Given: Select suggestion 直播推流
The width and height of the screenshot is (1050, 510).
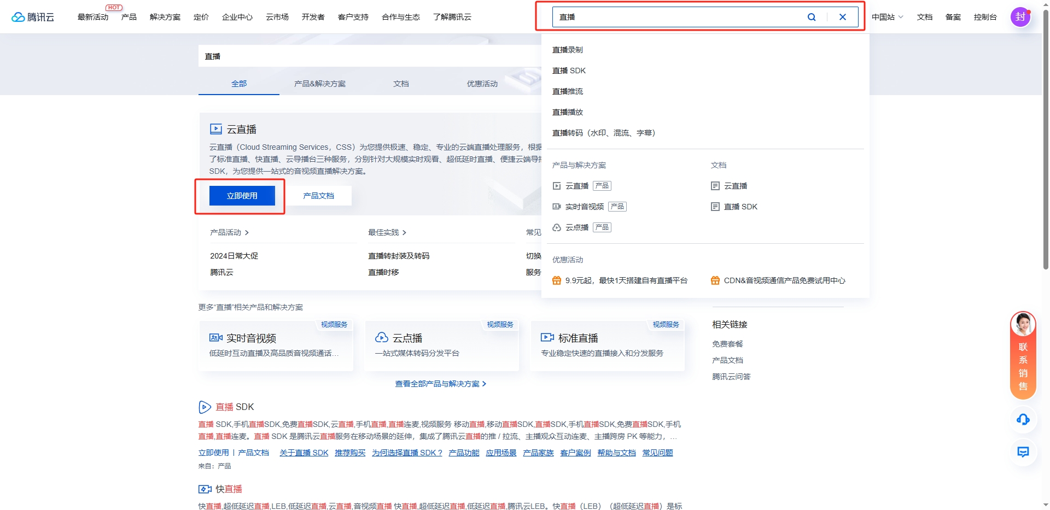Looking at the screenshot, I should 568,91.
